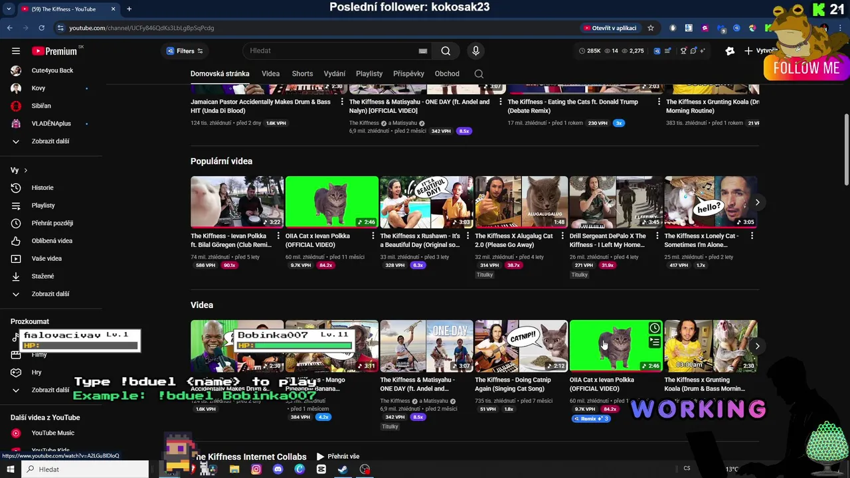This screenshot has height=478, width=850.
Task: Open CapCut from the taskbar
Action: coord(321,469)
